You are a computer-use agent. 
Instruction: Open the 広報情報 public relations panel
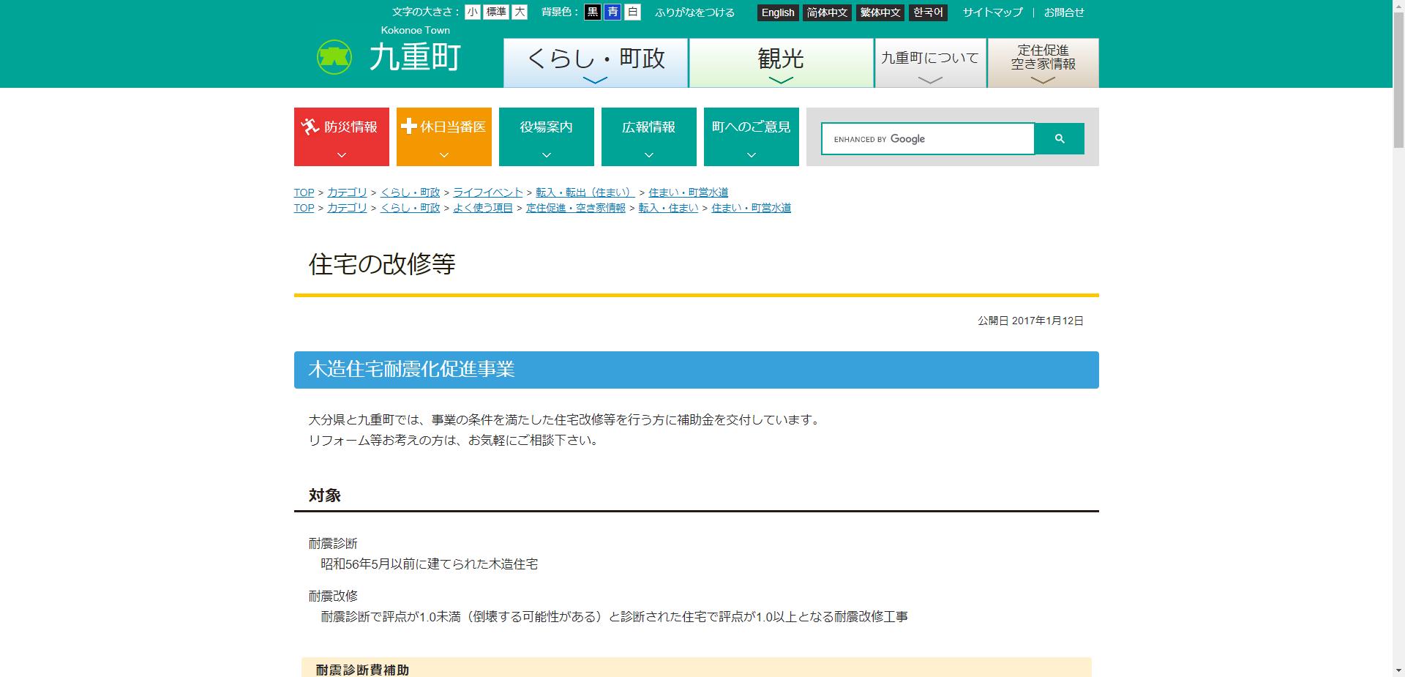[648, 137]
